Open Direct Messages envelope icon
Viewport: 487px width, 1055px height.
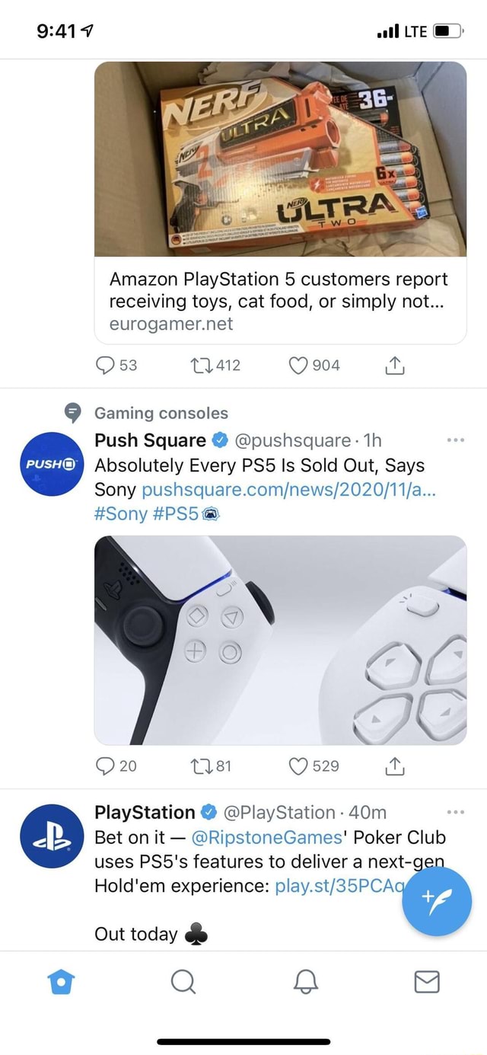click(x=426, y=983)
